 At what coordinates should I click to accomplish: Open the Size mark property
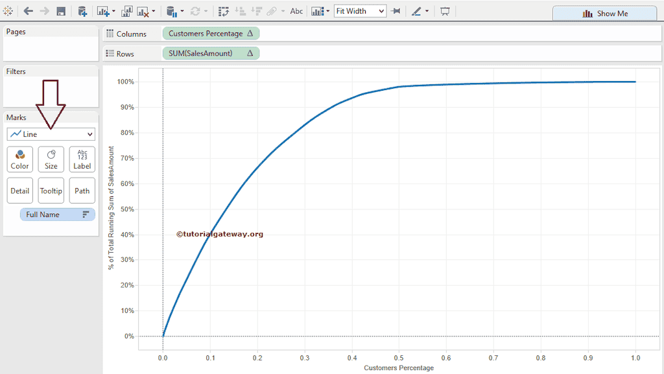(x=51, y=159)
